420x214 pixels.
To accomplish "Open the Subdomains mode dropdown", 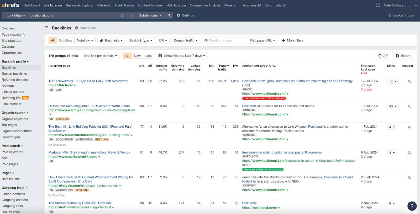I will pos(150,15).
